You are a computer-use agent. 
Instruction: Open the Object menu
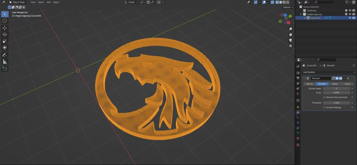pyautogui.click(x=56, y=2)
